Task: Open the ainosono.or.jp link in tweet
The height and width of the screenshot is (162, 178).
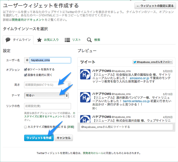Action: (139, 78)
